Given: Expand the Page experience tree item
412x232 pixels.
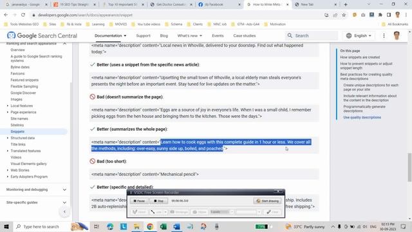Looking at the screenshot, I should pos(8,112).
